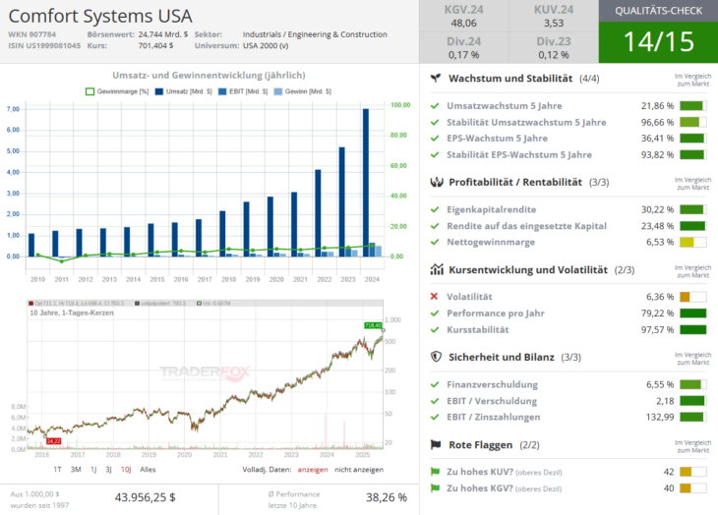Click the checkmark next to Finanzverschuldung
The height and width of the screenshot is (515, 718).
(435, 384)
